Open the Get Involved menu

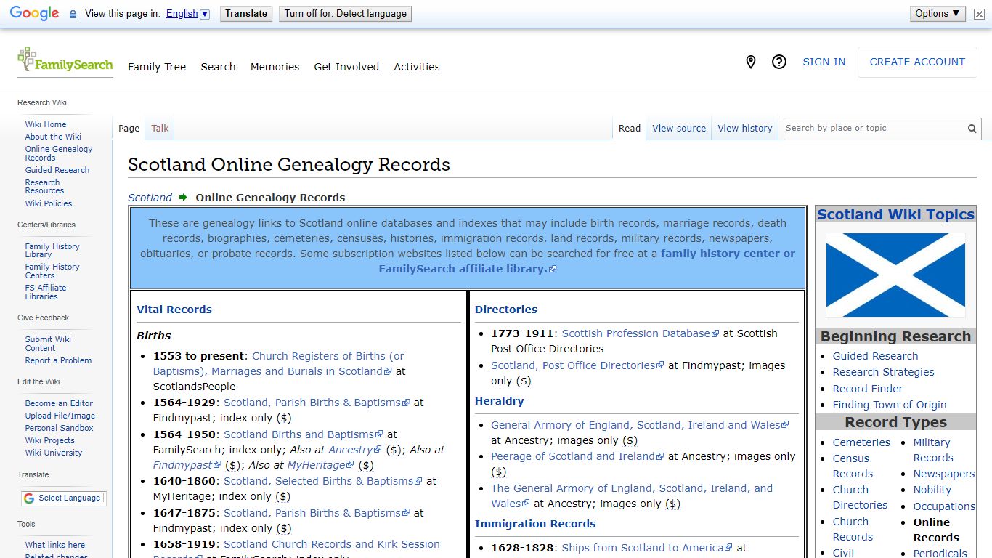346,67
